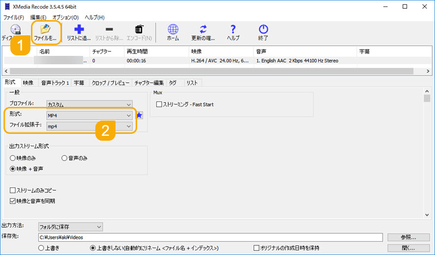This screenshot has height=255, width=435.
Task: Start encoding with エンコード icon
Action: [139, 32]
